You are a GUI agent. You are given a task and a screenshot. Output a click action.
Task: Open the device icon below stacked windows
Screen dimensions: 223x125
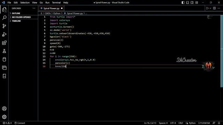[x=4, y=76]
